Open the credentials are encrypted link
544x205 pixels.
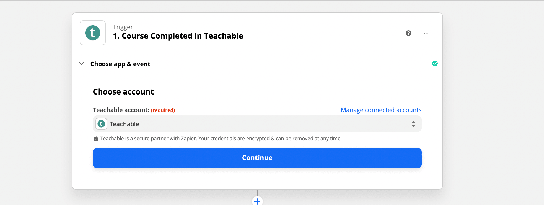(269, 138)
